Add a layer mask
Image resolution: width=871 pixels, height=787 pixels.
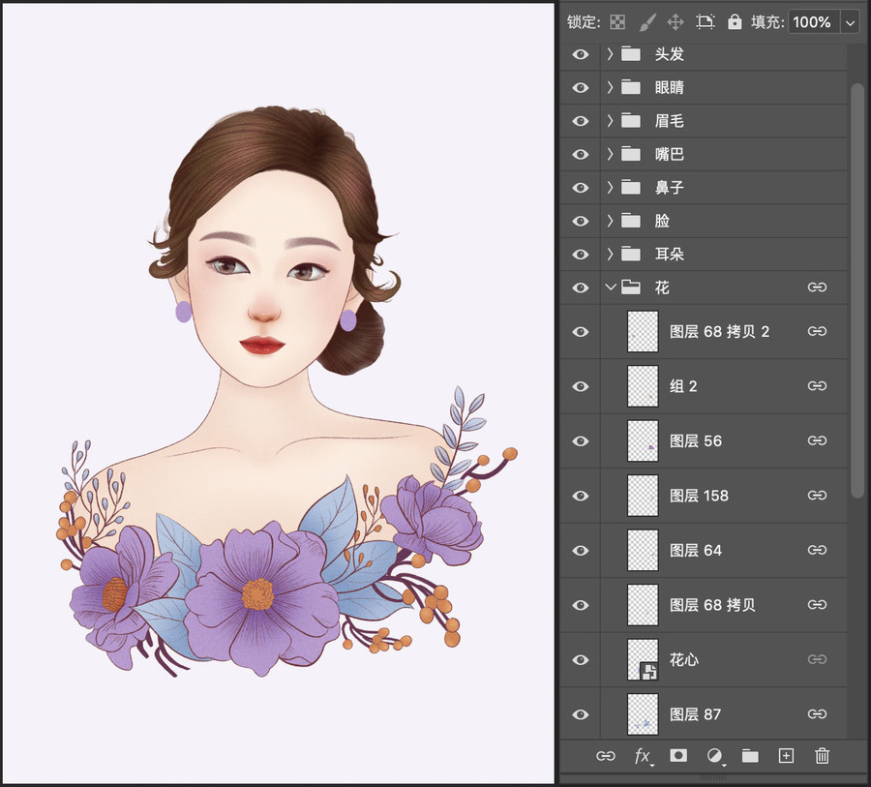pos(678,755)
